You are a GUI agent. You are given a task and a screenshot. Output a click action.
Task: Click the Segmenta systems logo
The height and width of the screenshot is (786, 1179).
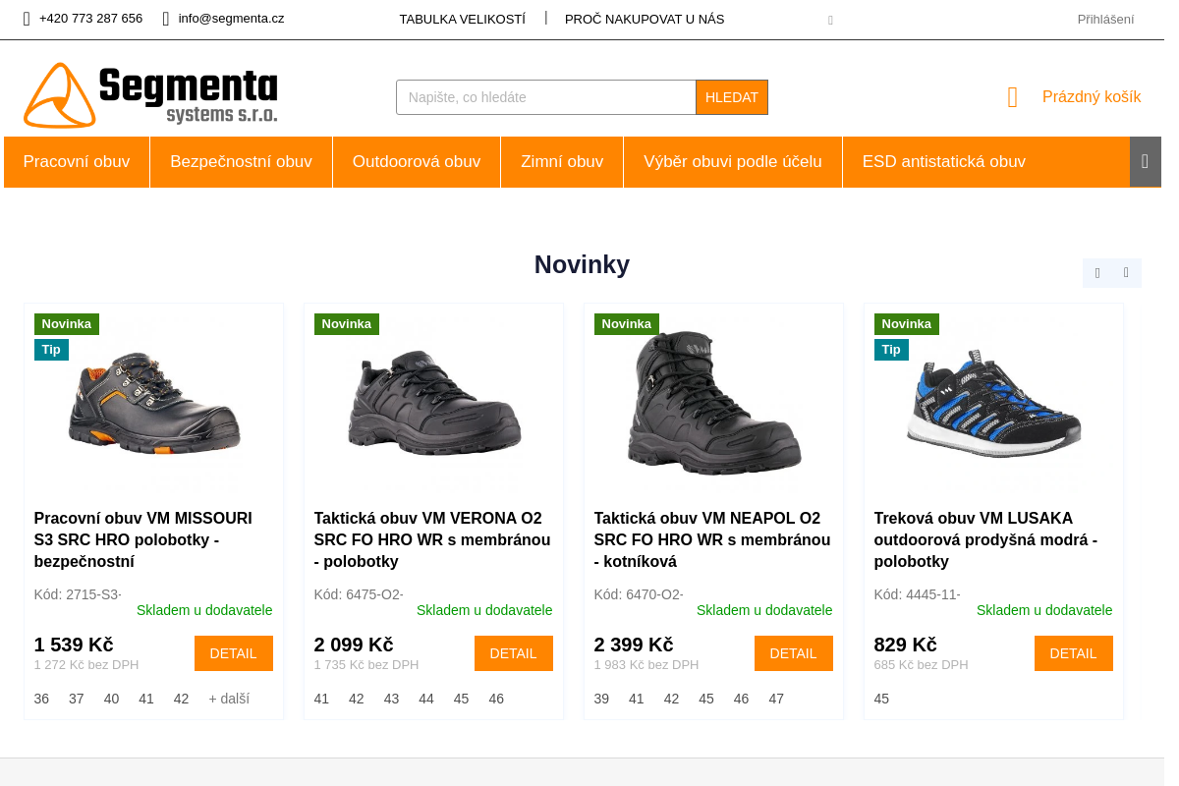click(x=150, y=95)
